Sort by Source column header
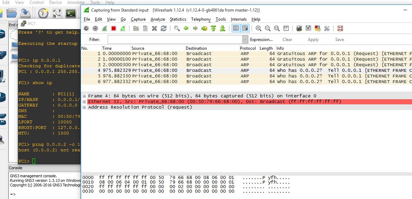This screenshot has height=199, width=412. (158, 48)
